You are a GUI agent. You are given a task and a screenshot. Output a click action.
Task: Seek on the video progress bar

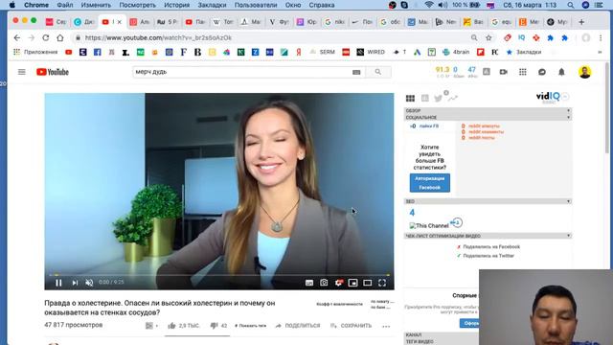[219, 275]
